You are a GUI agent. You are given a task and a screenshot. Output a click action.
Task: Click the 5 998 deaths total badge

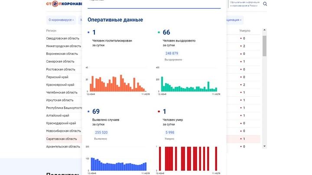[x=170, y=133]
